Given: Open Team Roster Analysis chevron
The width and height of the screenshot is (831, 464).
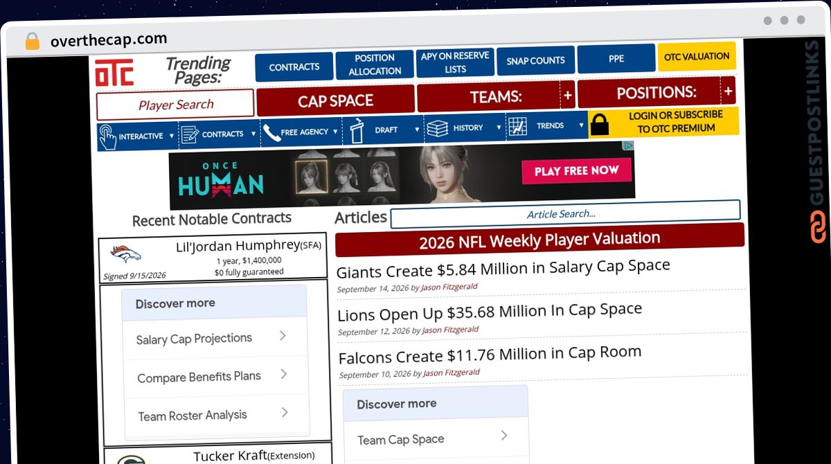Looking at the screenshot, I should coord(285,413).
